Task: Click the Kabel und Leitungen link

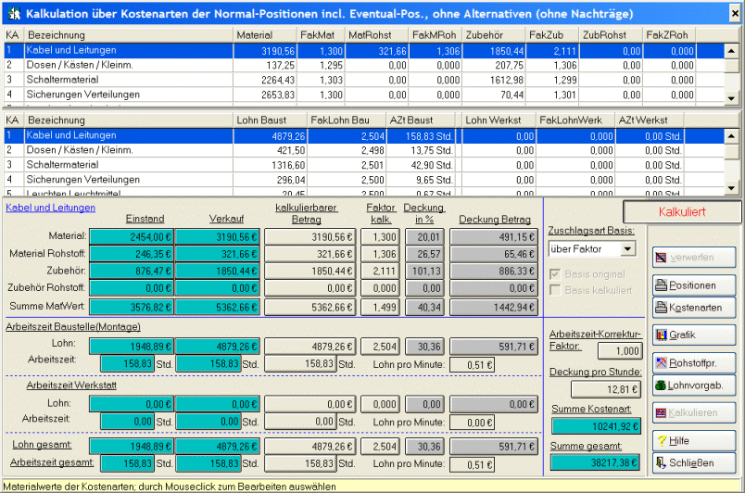Action: tap(50, 208)
